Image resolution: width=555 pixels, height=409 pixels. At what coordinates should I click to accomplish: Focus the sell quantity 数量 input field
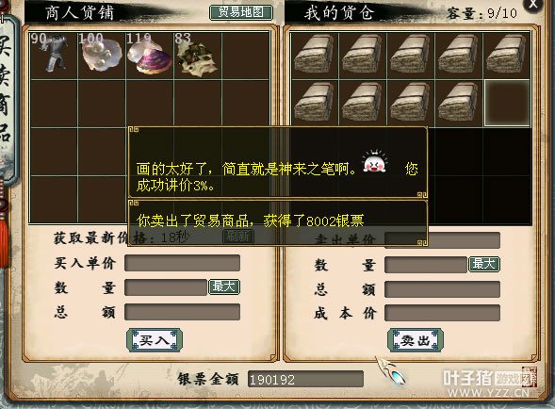(426, 265)
